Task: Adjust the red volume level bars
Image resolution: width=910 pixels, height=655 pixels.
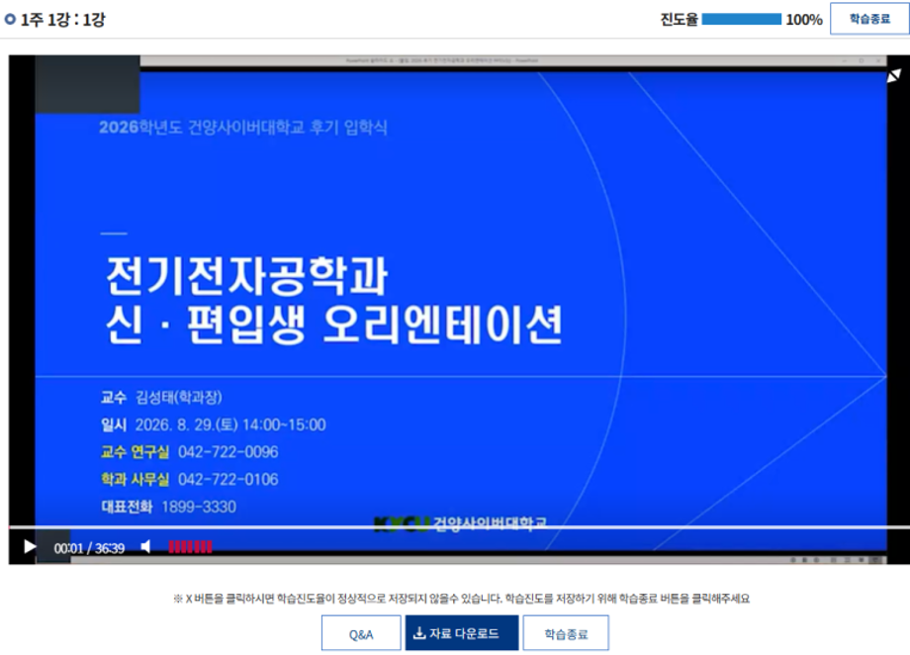Action: pos(190,547)
